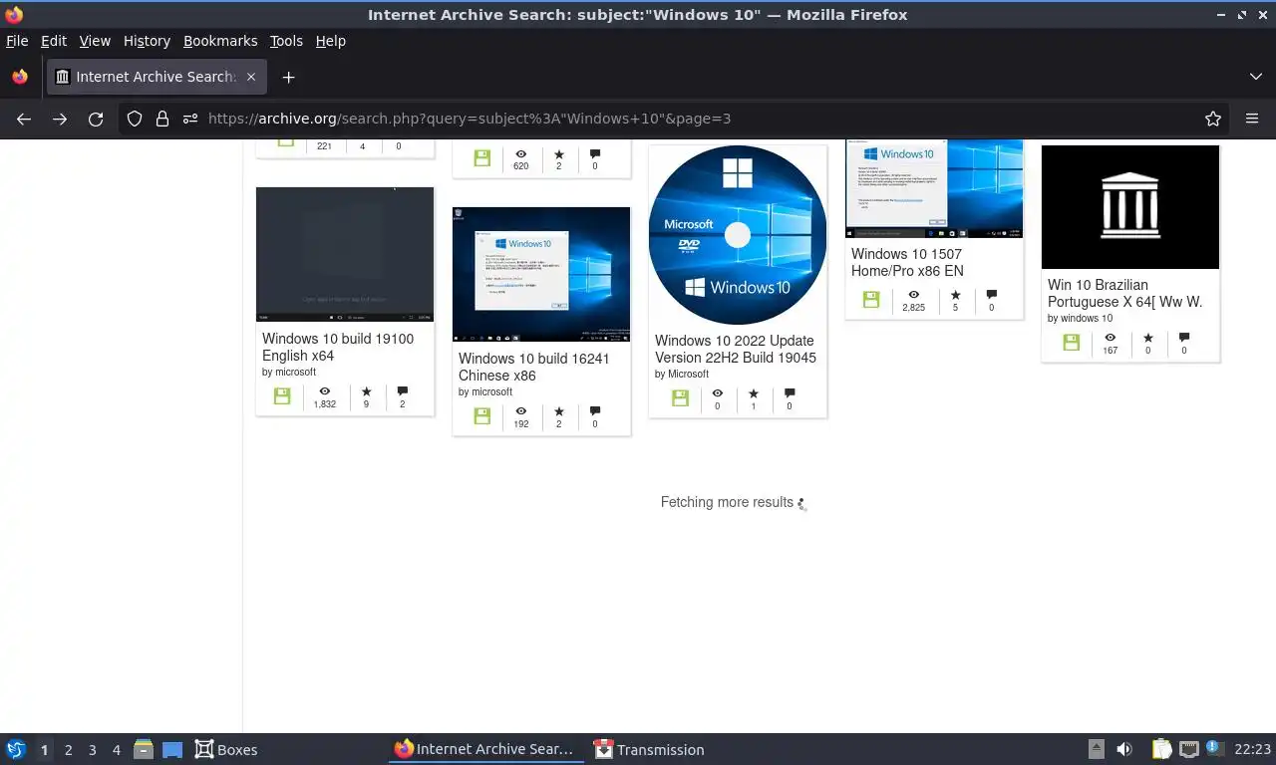Click software icon on build 16241 card
This screenshot has width=1276, height=765.
coord(482,415)
